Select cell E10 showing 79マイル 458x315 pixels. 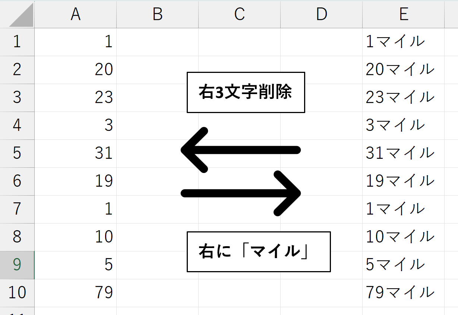click(x=403, y=293)
